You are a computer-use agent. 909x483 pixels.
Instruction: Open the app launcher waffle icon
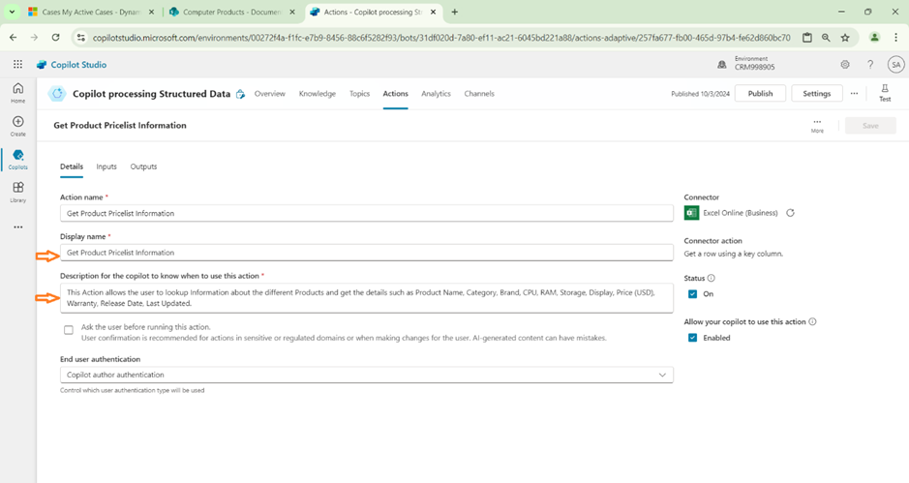pyautogui.click(x=17, y=65)
